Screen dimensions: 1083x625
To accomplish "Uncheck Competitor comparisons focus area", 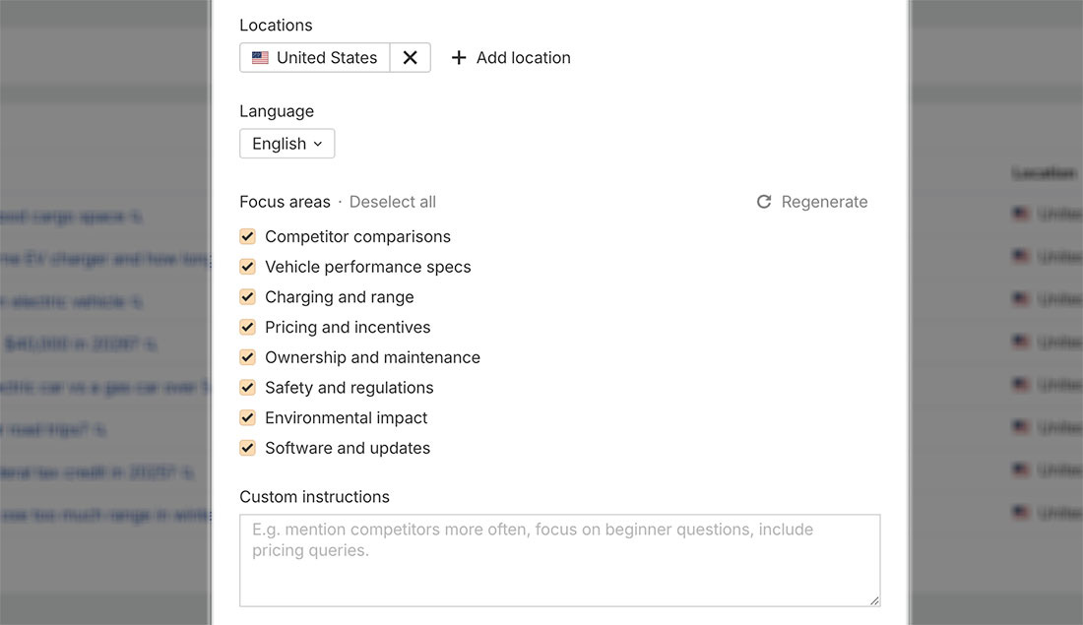I will click(248, 236).
